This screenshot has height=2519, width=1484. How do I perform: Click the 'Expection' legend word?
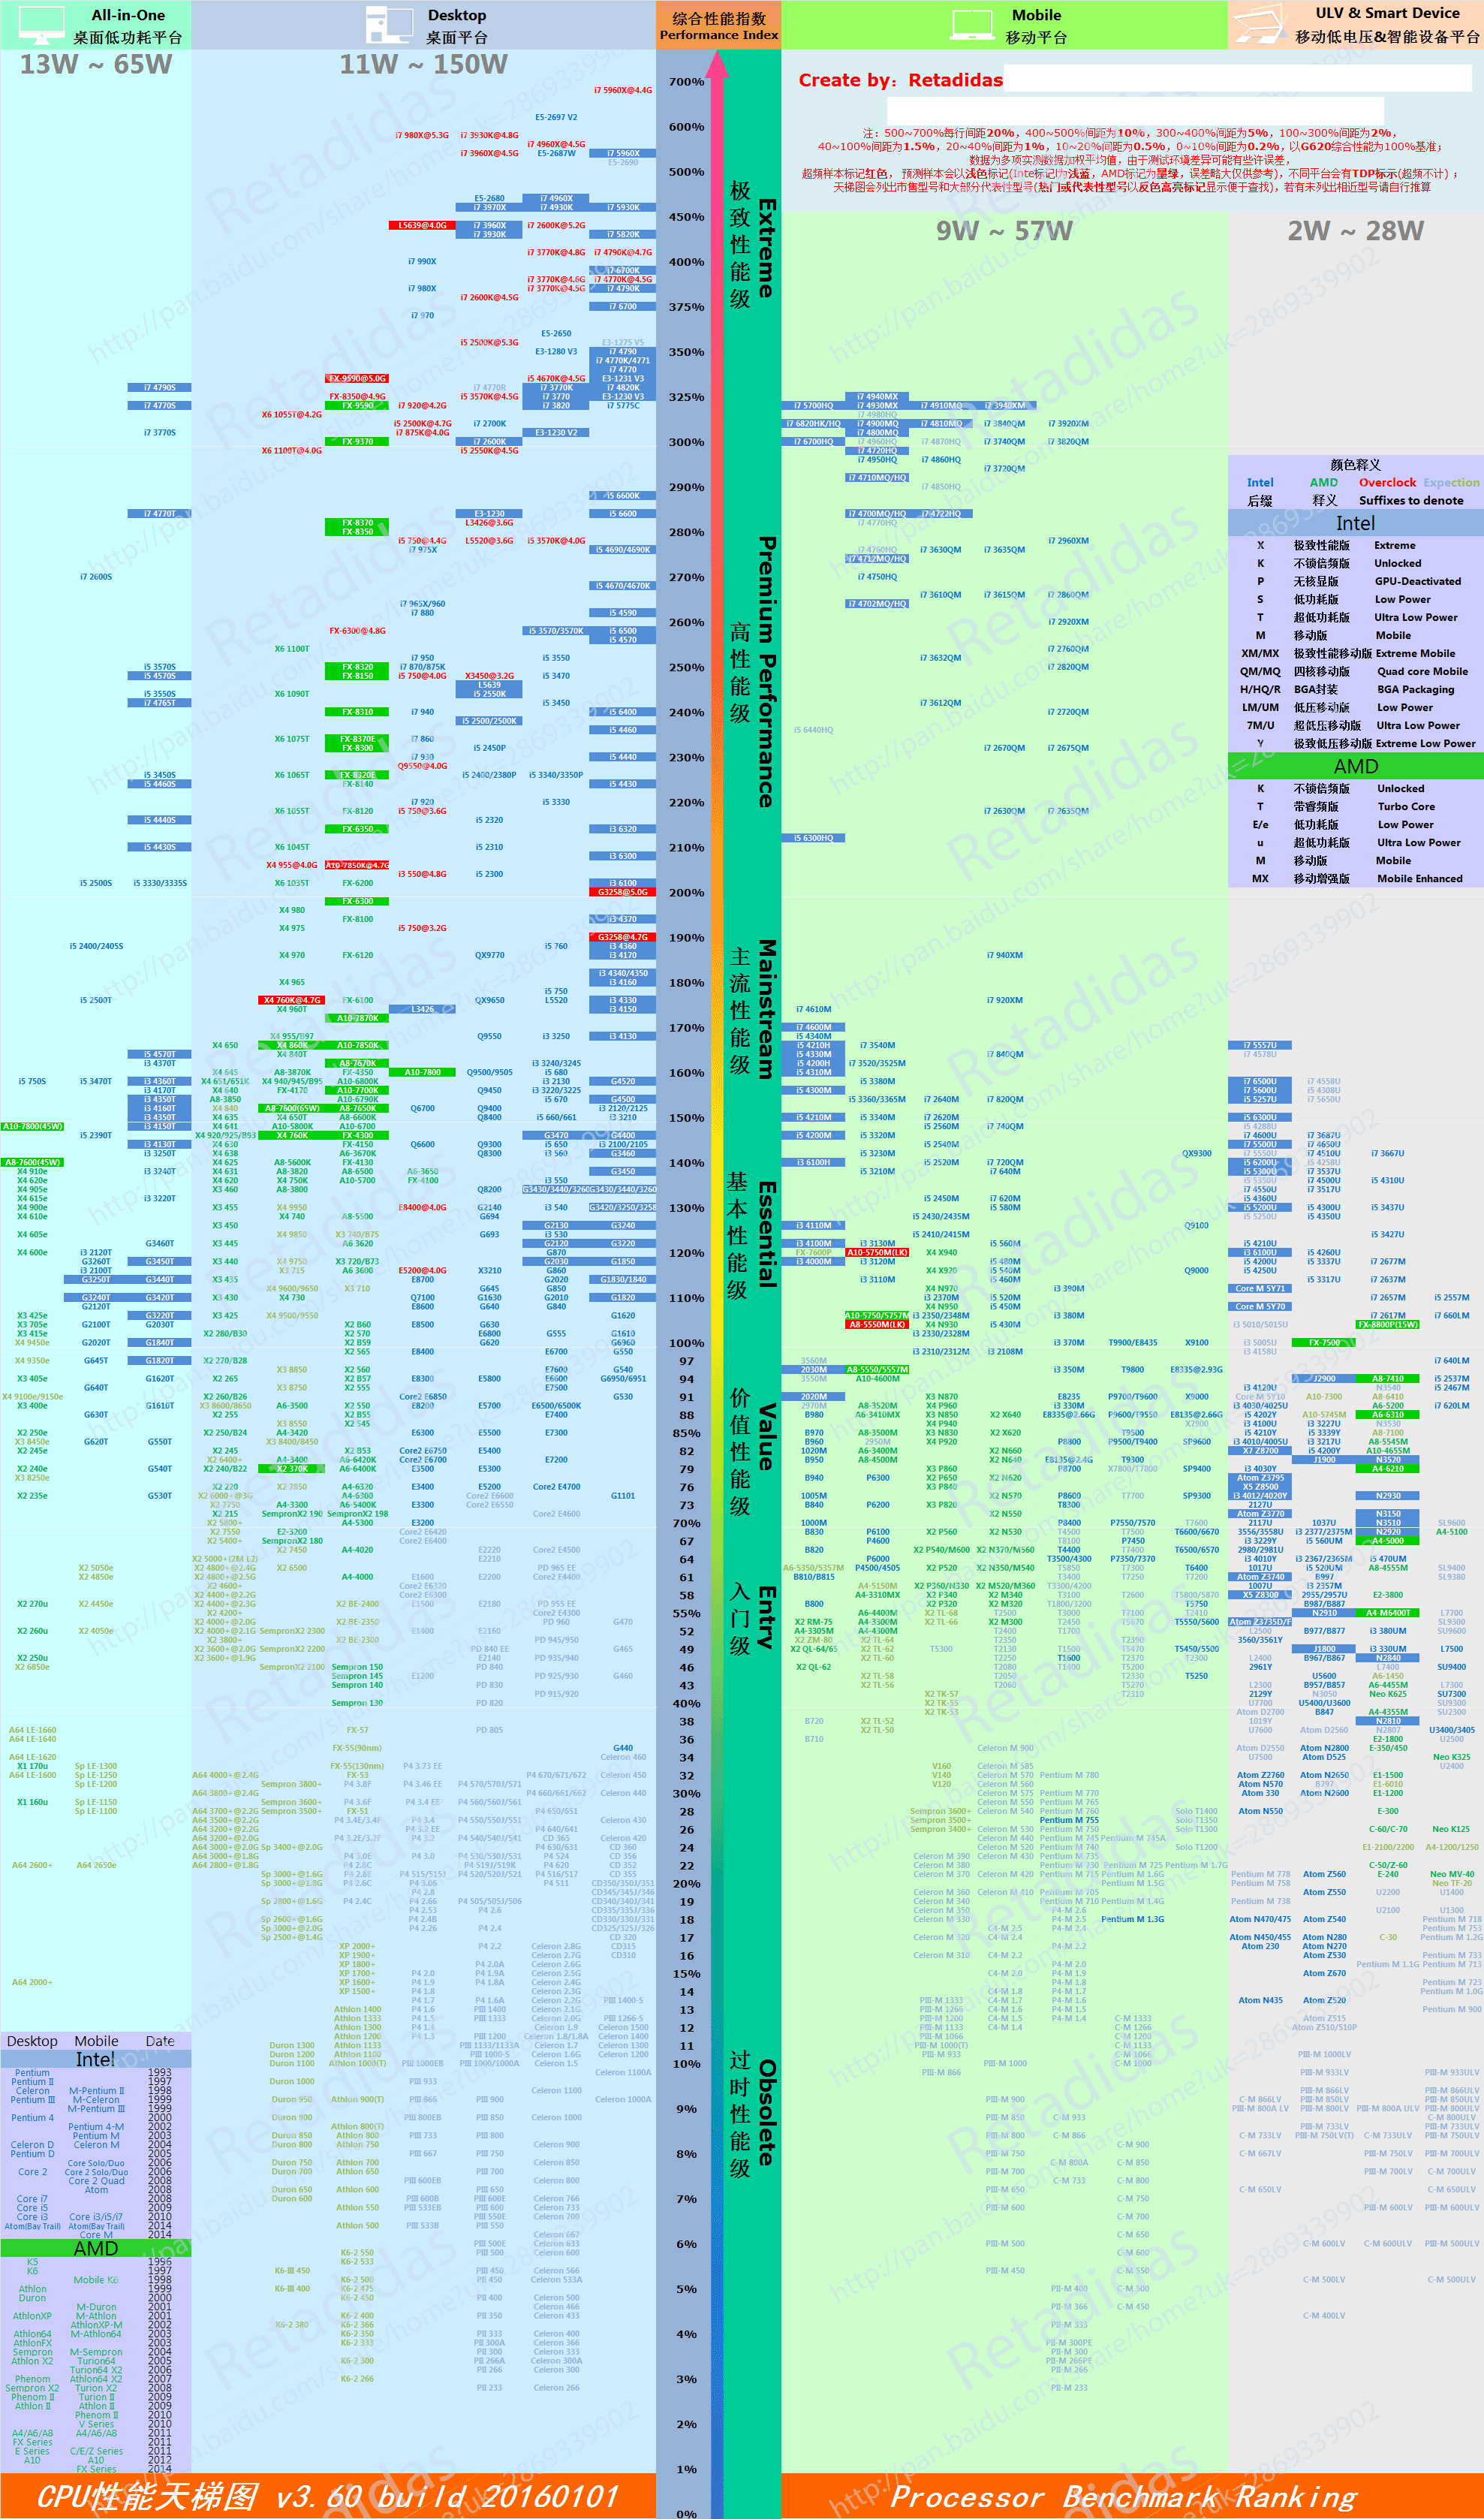pos(1451,482)
